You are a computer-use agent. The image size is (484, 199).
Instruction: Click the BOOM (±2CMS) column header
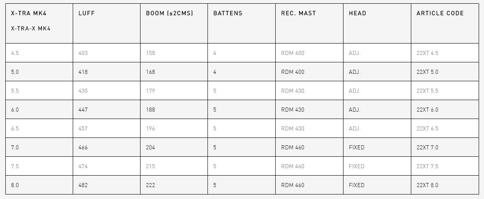coord(169,13)
